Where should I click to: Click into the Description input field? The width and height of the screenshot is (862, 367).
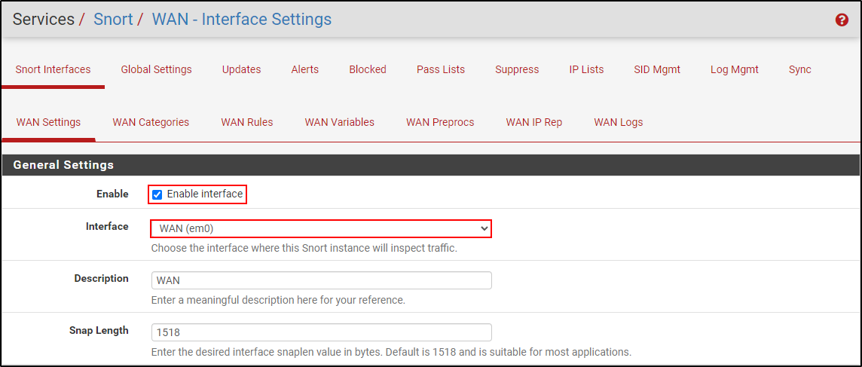pyautogui.click(x=321, y=280)
